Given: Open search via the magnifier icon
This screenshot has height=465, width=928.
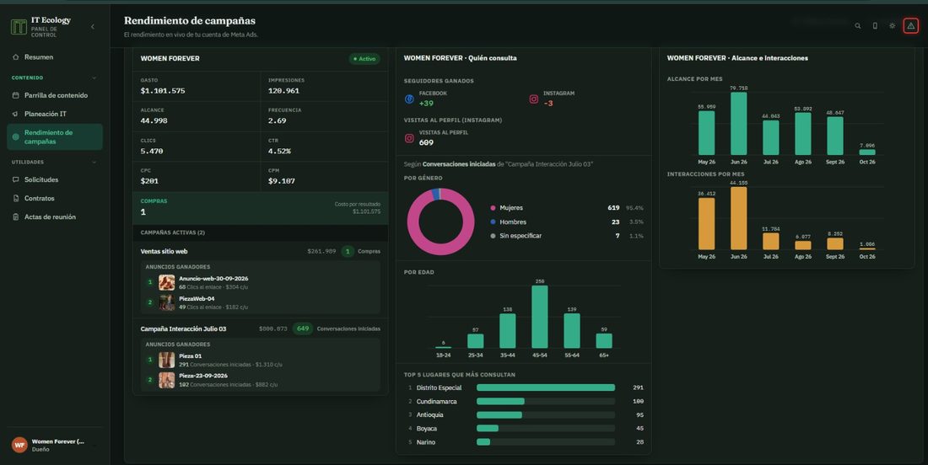Looking at the screenshot, I should pyautogui.click(x=858, y=26).
